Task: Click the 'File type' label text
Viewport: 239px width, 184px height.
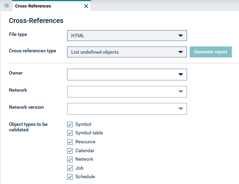Action: [x=18, y=35]
